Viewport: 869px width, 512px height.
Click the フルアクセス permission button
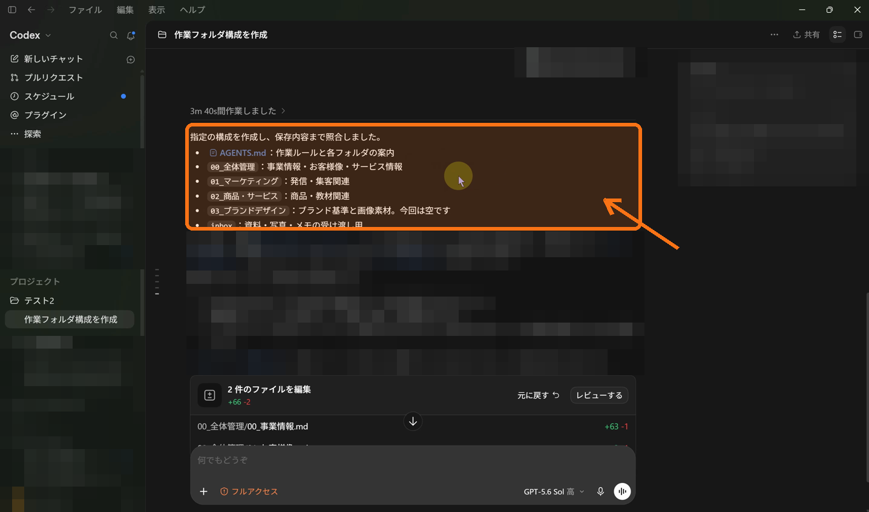(x=249, y=491)
